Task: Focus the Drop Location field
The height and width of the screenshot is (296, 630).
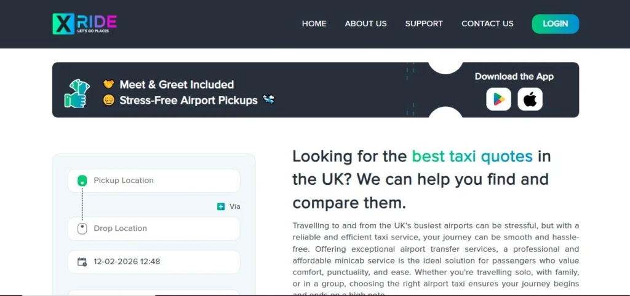Action: 160,228
